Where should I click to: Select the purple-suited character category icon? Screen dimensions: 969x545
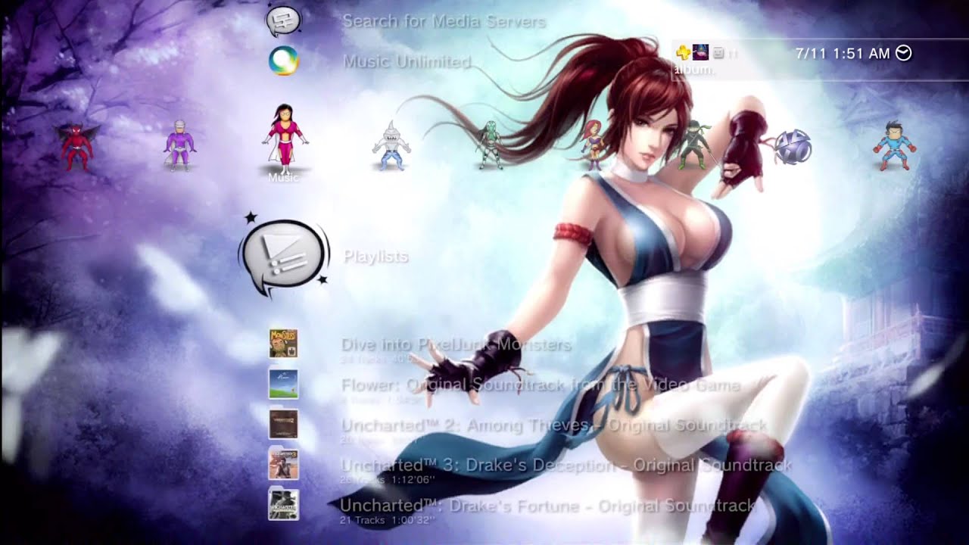180,145
